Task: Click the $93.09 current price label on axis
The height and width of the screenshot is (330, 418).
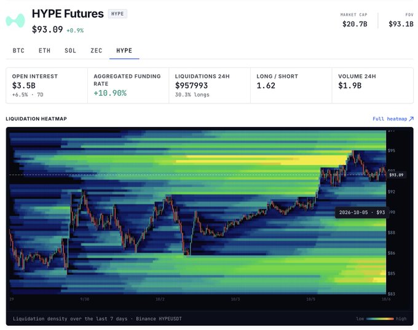Action: coord(396,175)
